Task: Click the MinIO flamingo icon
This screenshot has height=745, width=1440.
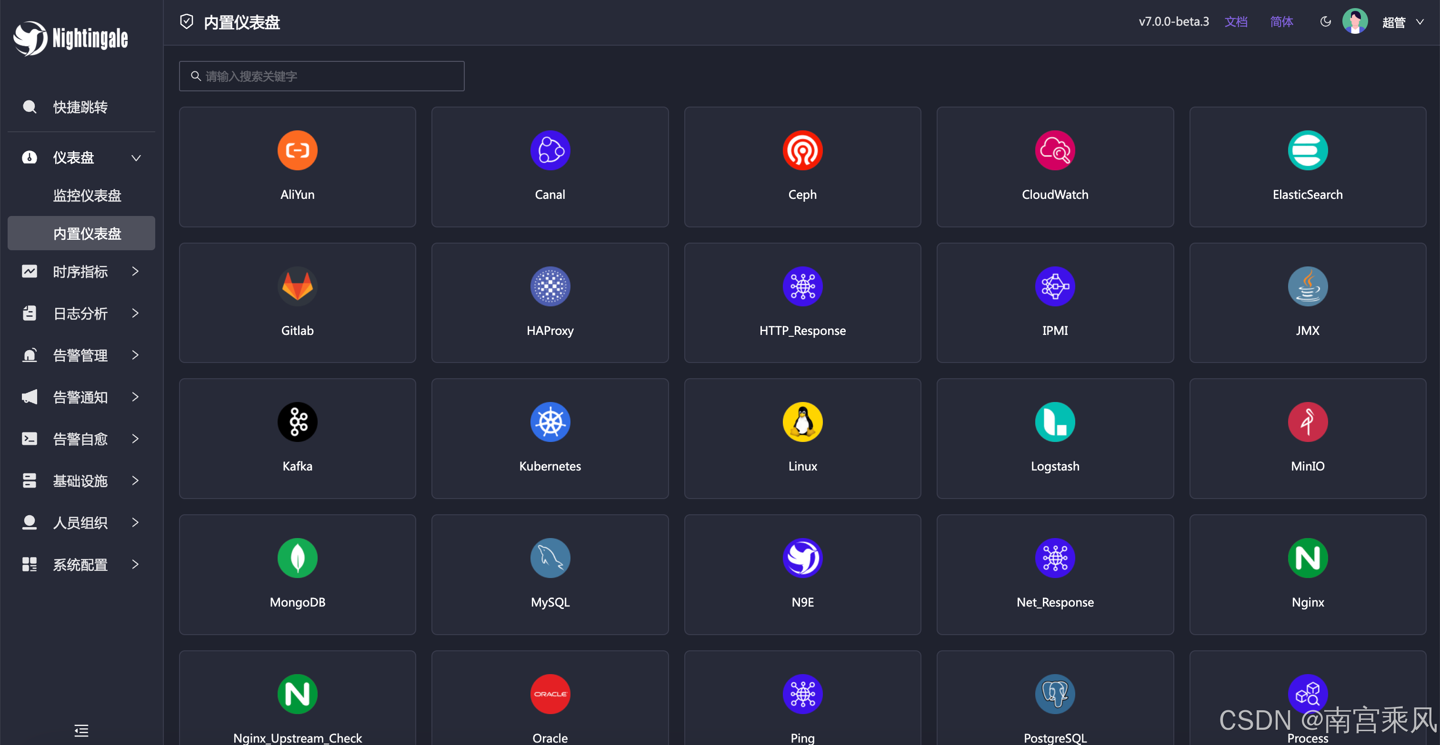Action: 1308,422
